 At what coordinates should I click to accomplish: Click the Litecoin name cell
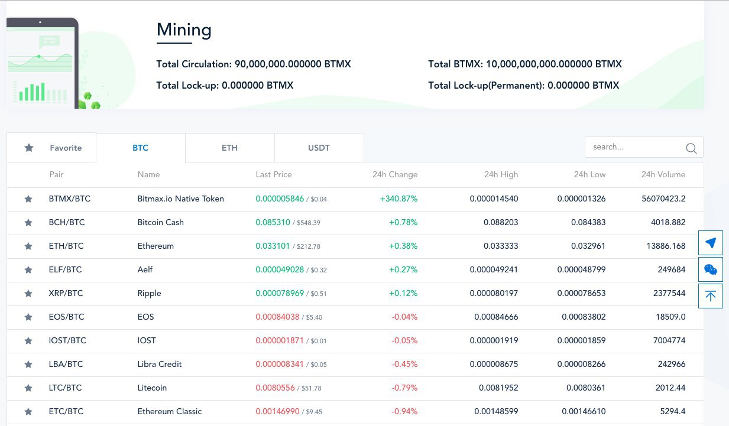click(152, 388)
